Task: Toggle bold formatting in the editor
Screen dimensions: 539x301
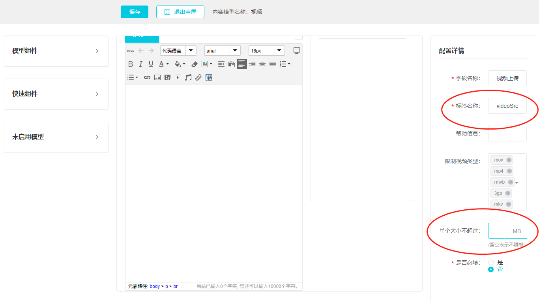Action: (131, 64)
